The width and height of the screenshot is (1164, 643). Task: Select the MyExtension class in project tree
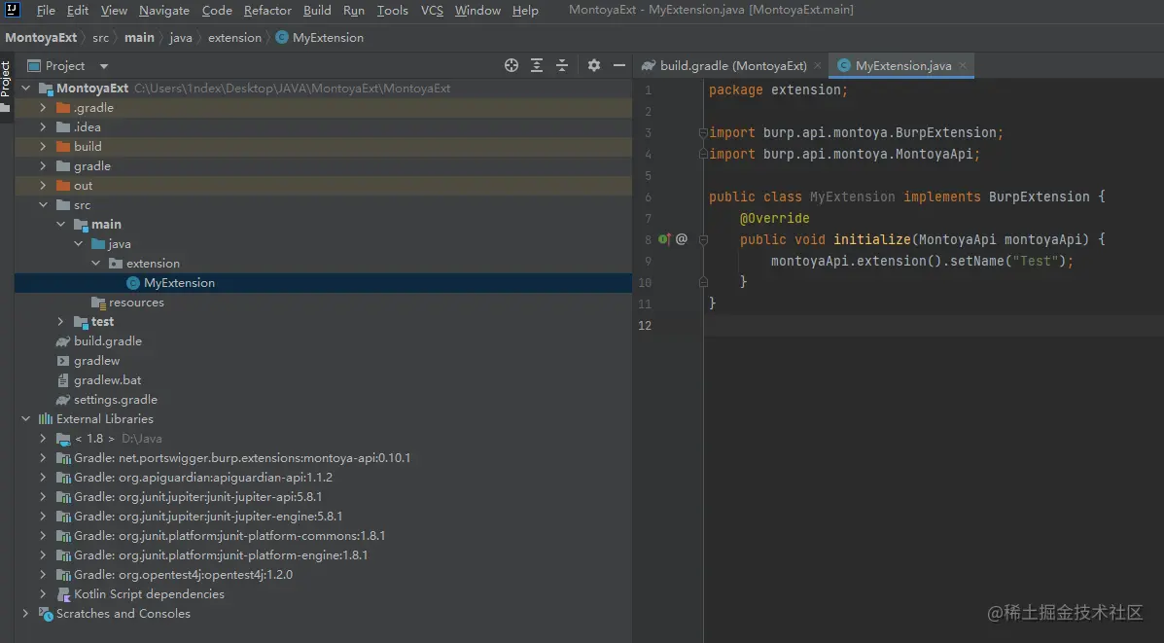click(x=179, y=283)
